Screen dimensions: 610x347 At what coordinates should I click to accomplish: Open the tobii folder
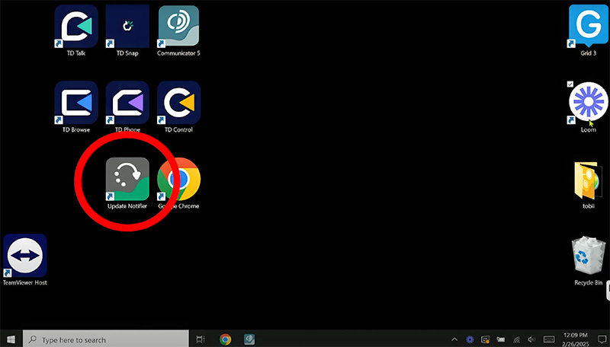coord(589,180)
